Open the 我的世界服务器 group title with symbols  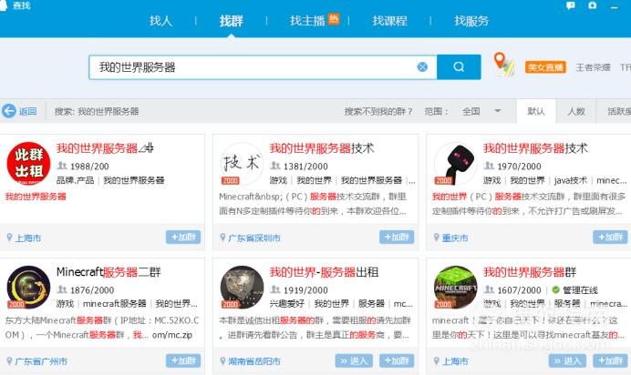pos(105,148)
